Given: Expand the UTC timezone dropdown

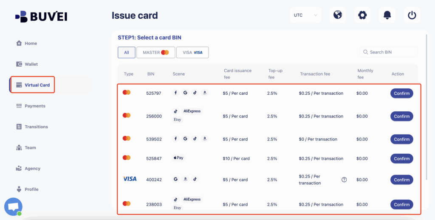Looking at the screenshot, I should (305, 15).
